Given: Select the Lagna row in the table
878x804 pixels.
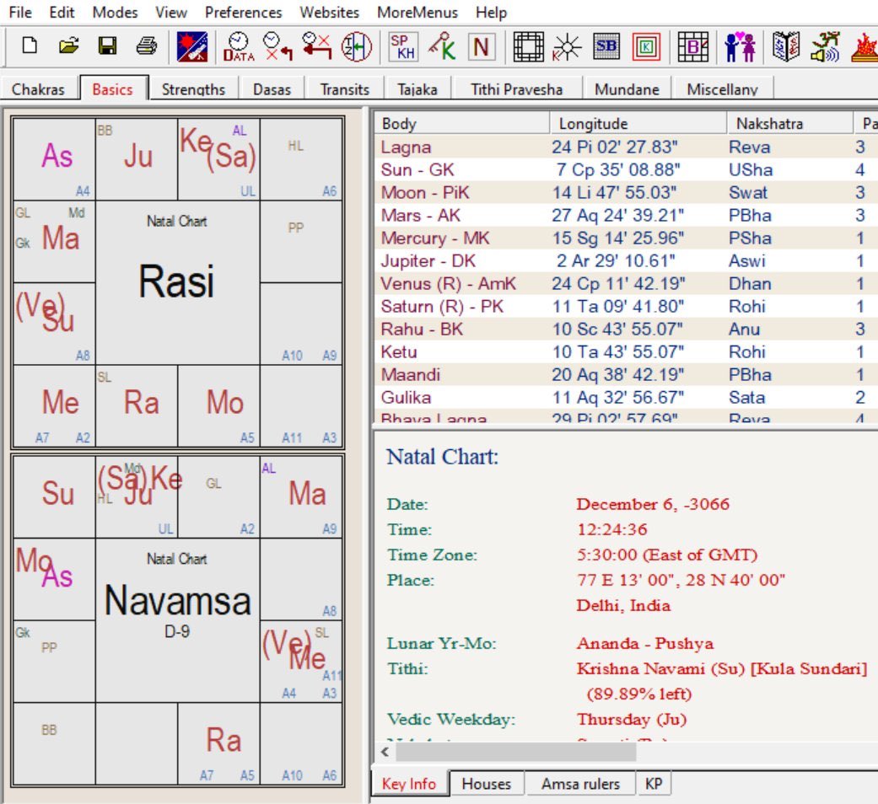Looking at the screenshot, I should [x=626, y=147].
